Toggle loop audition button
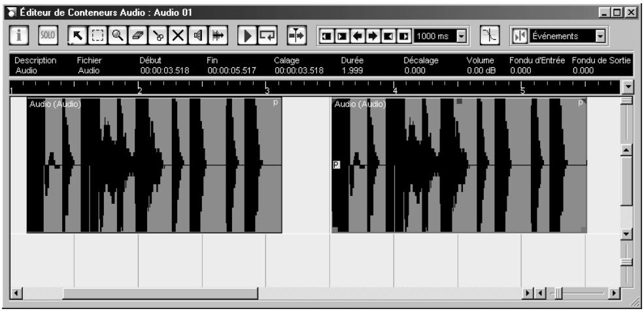Screen dimensions: 644x311 267,36
